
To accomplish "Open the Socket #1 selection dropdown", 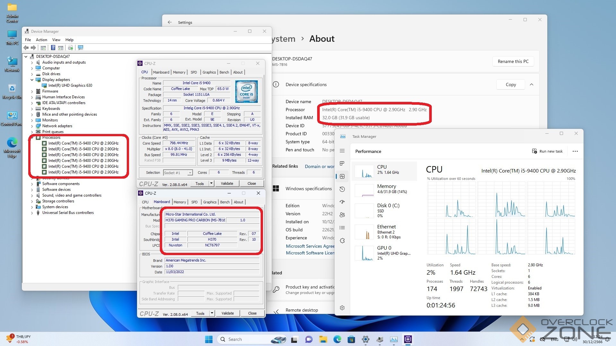I will [x=178, y=173].
